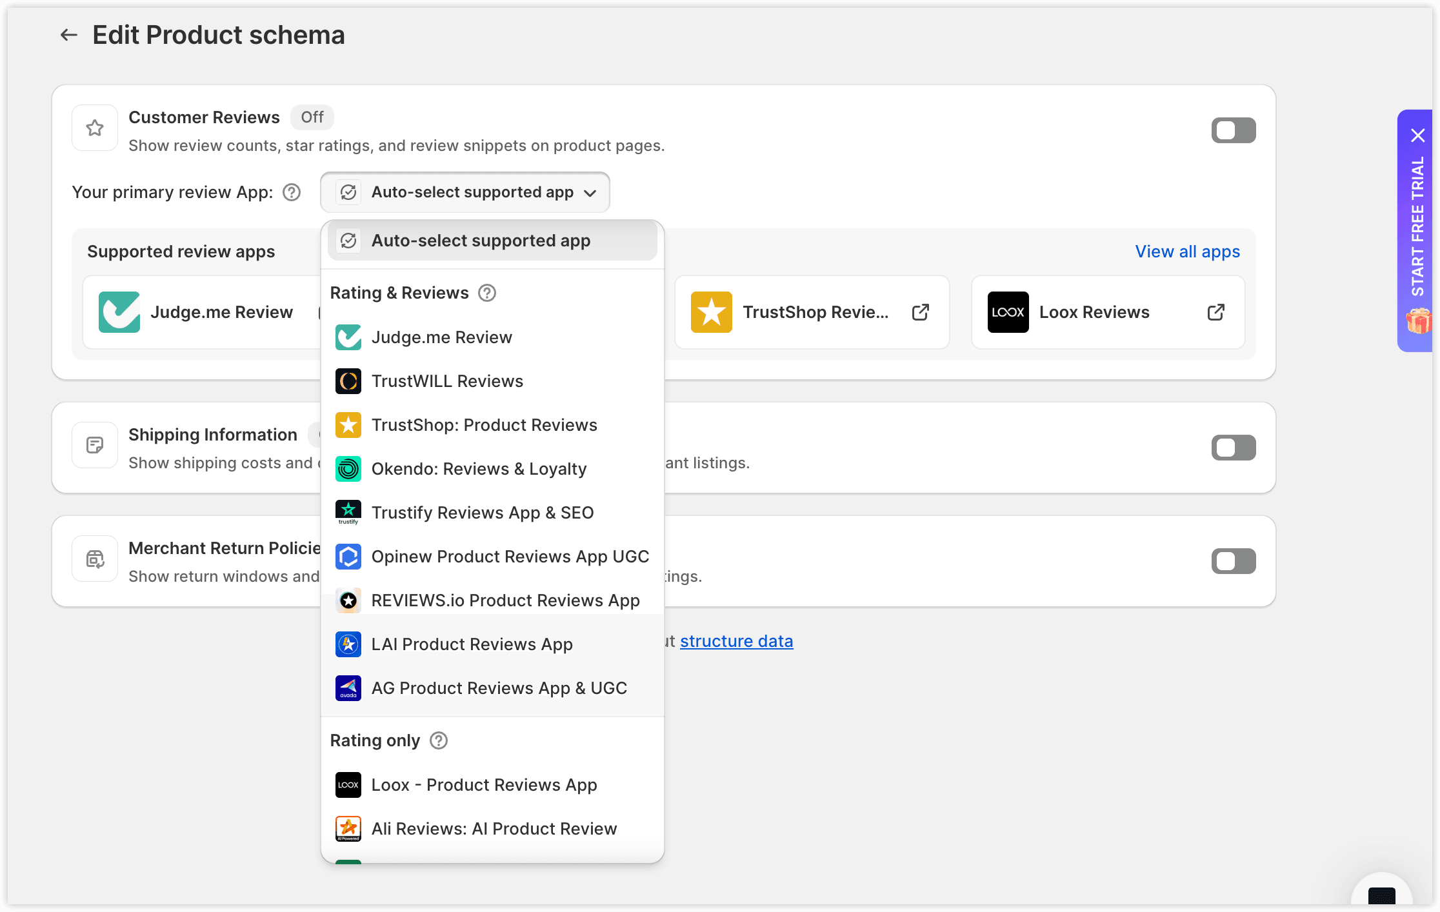Choose LAI Product Reviews App
The width and height of the screenshot is (1440, 912).
coord(492,644)
